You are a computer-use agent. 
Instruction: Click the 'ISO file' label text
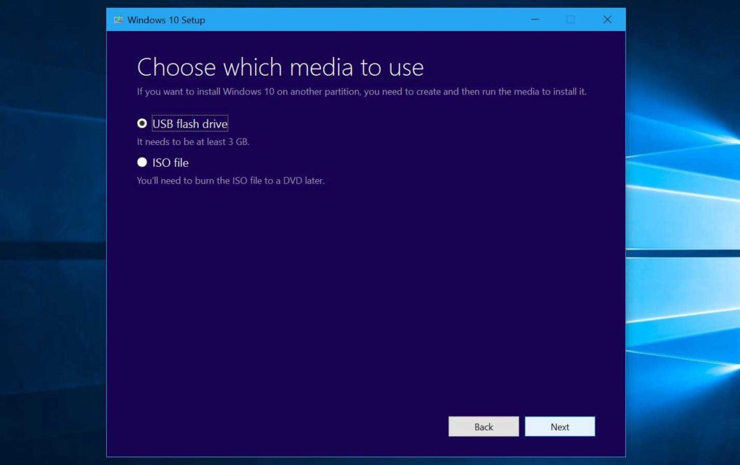pos(171,162)
